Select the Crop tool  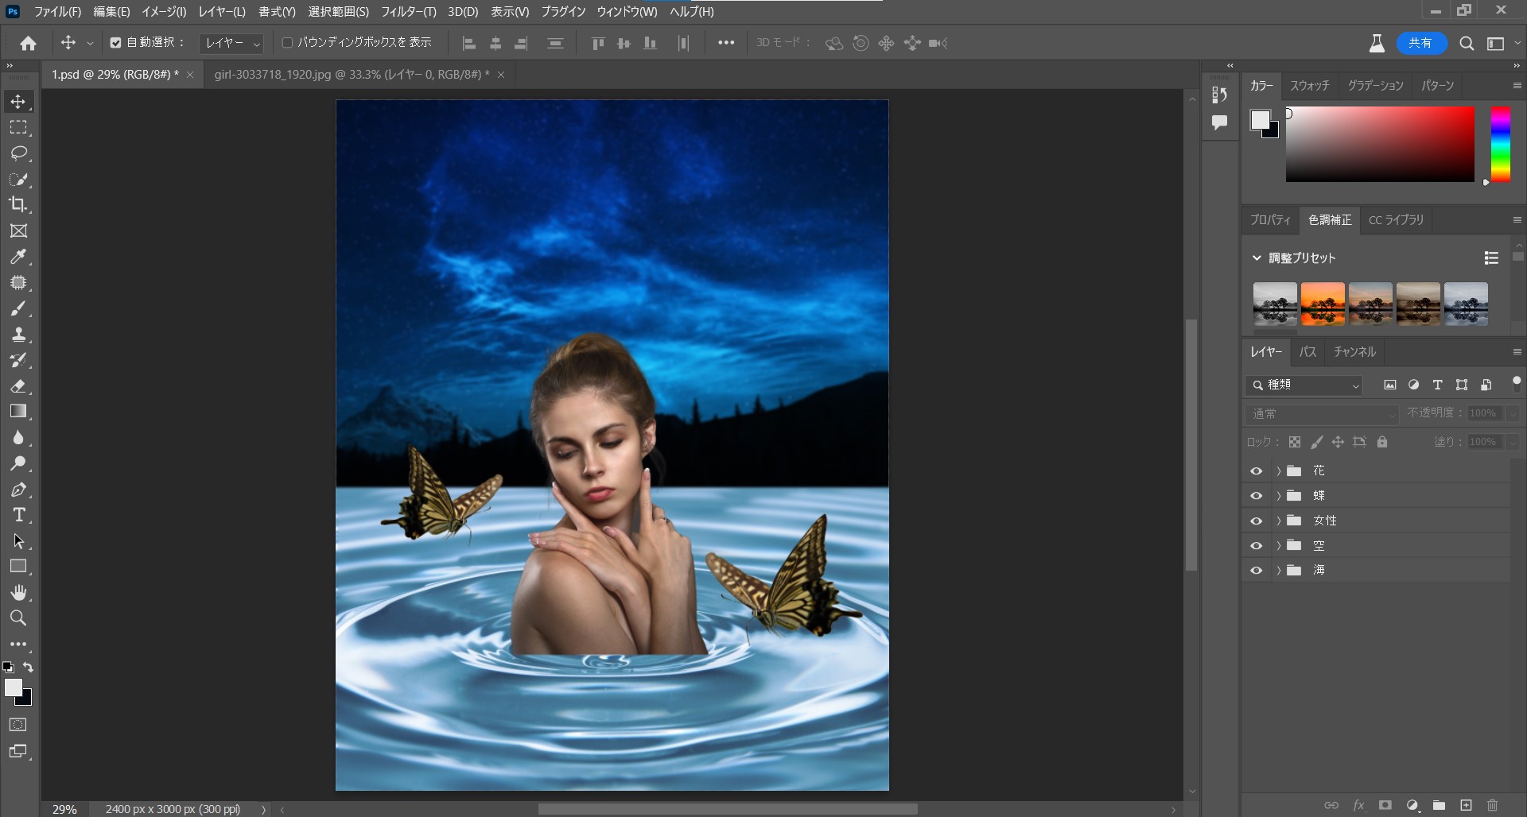(x=18, y=204)
